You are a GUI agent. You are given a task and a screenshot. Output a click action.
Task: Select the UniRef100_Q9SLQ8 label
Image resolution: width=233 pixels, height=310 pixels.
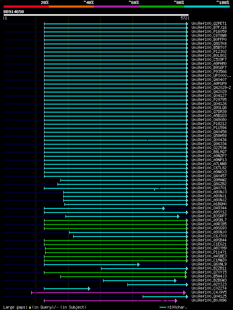pos(209,108)
